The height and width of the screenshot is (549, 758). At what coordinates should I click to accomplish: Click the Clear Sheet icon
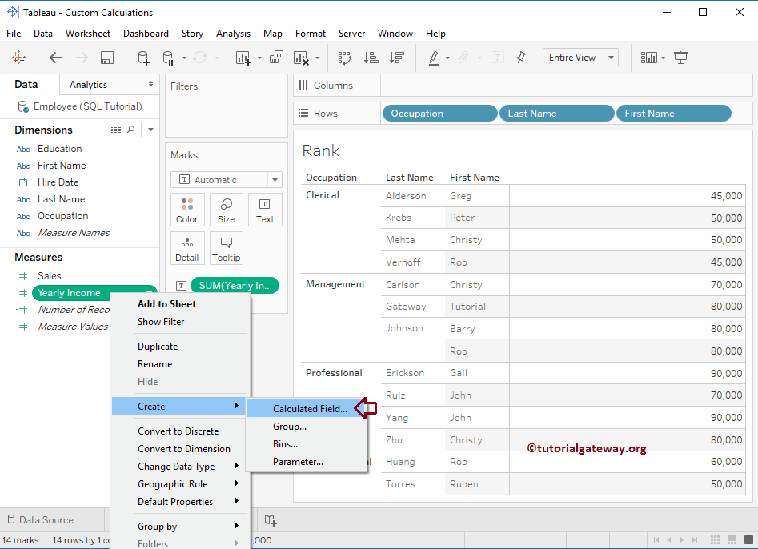click(x=303, y=57)
